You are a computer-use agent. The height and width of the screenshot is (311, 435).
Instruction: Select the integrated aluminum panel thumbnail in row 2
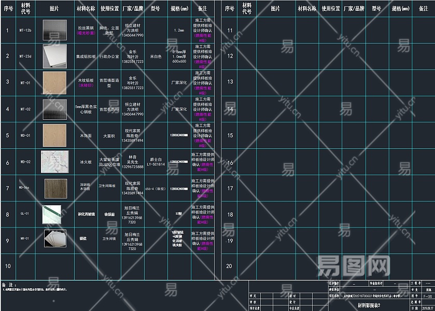pos(54,56)
